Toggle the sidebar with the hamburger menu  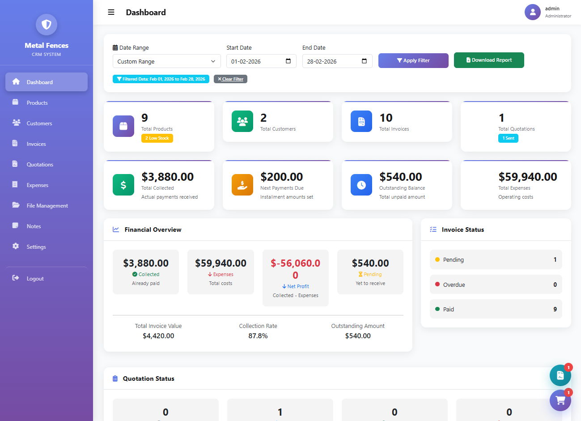111,12
